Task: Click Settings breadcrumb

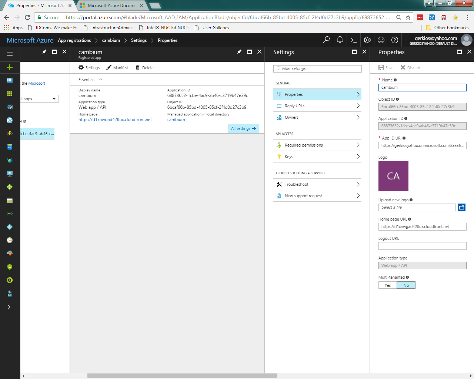Action: (139, 40)
